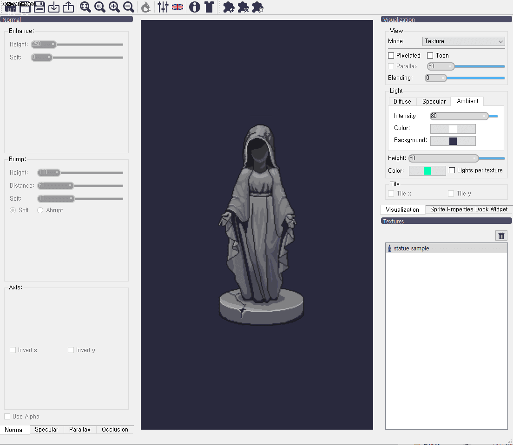
Task: Delete texture with the trash can icon
Action: (501, 236)
